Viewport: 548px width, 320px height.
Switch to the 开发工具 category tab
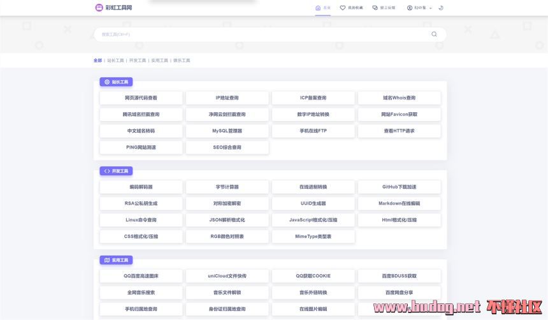pos(137,61)
